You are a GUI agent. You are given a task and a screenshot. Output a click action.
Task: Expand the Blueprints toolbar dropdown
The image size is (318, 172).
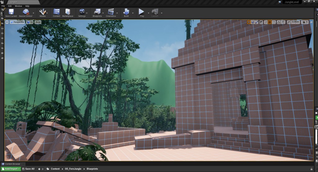[x=104, y=13]
